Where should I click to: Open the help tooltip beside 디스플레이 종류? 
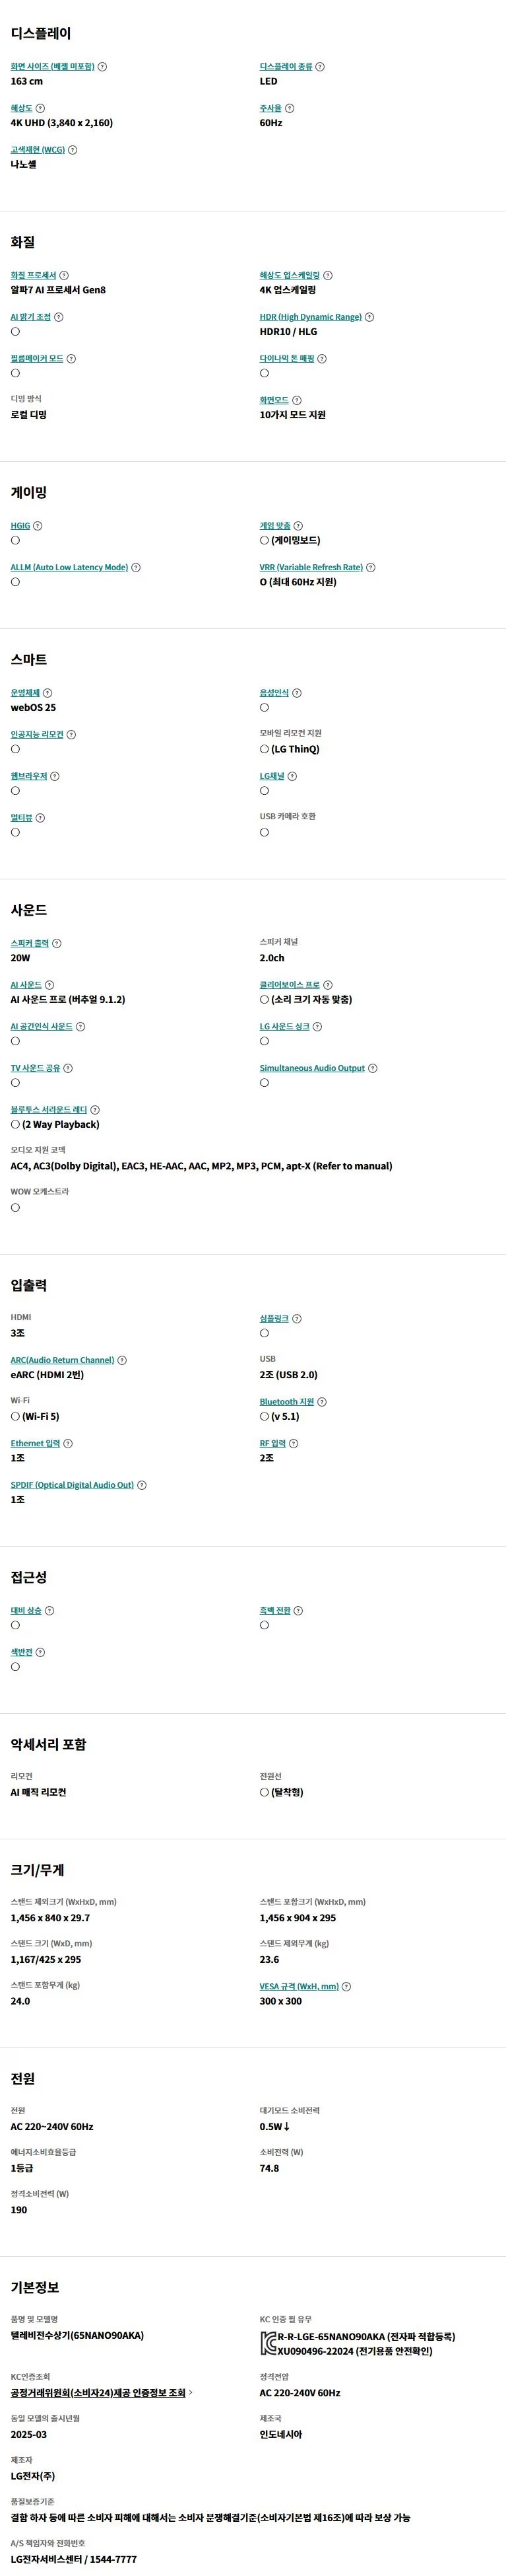click(319, 67)
